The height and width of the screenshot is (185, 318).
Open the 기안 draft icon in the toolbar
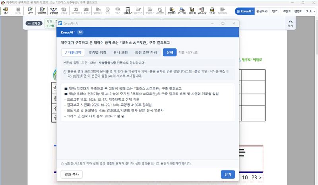30,11
